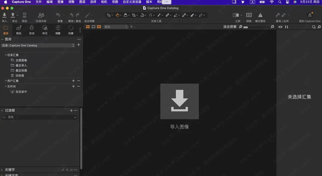
Task: Click the 我的 Capture One account icon
Action: [x=310, y=15]
